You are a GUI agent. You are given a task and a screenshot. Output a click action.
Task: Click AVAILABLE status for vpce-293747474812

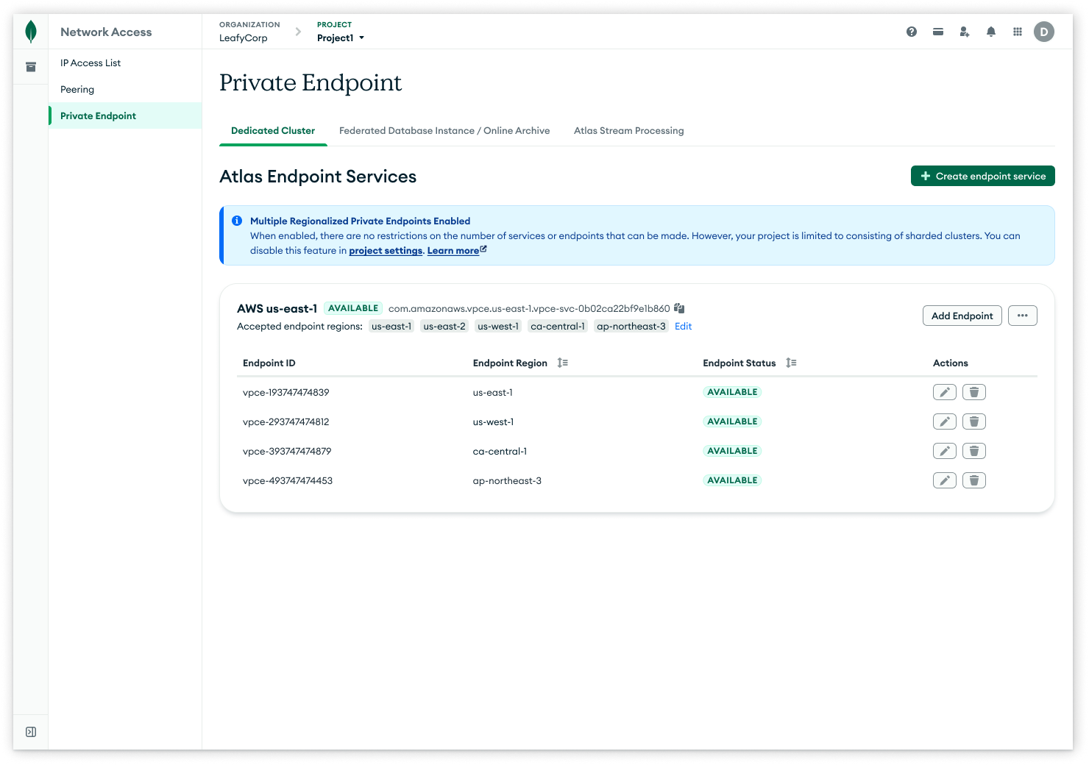click(732, 421)
